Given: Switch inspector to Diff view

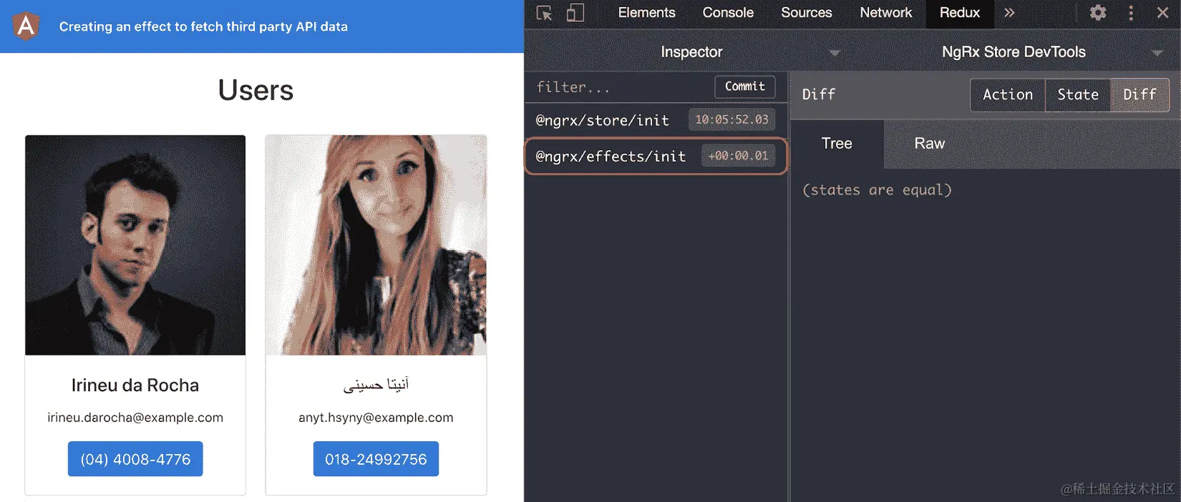Looking at the screenshot, I should [x=1139, y=94].
